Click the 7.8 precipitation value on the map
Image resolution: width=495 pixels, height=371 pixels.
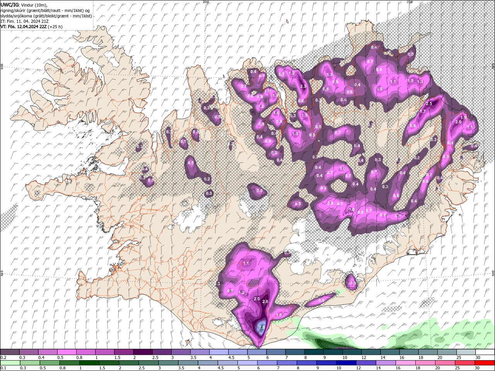(x=261, y=328)
